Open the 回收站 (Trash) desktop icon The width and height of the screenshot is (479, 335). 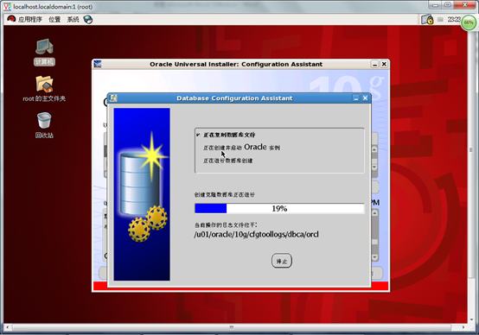click(x=44, y=125)
